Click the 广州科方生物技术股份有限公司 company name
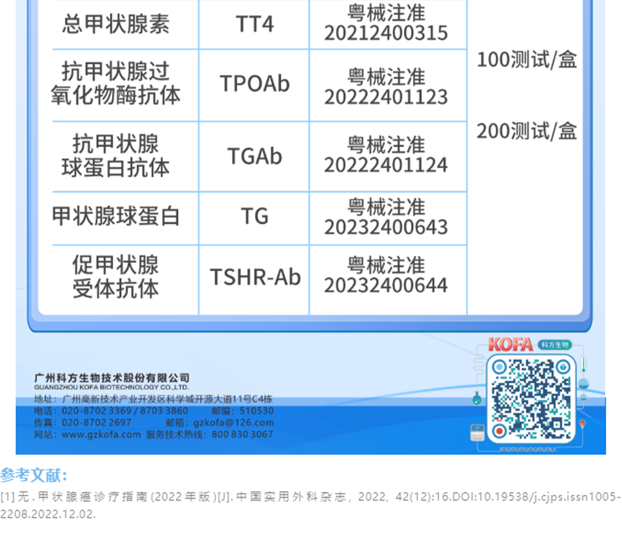This screenshot has height=541, width=622. pos(112,378)
